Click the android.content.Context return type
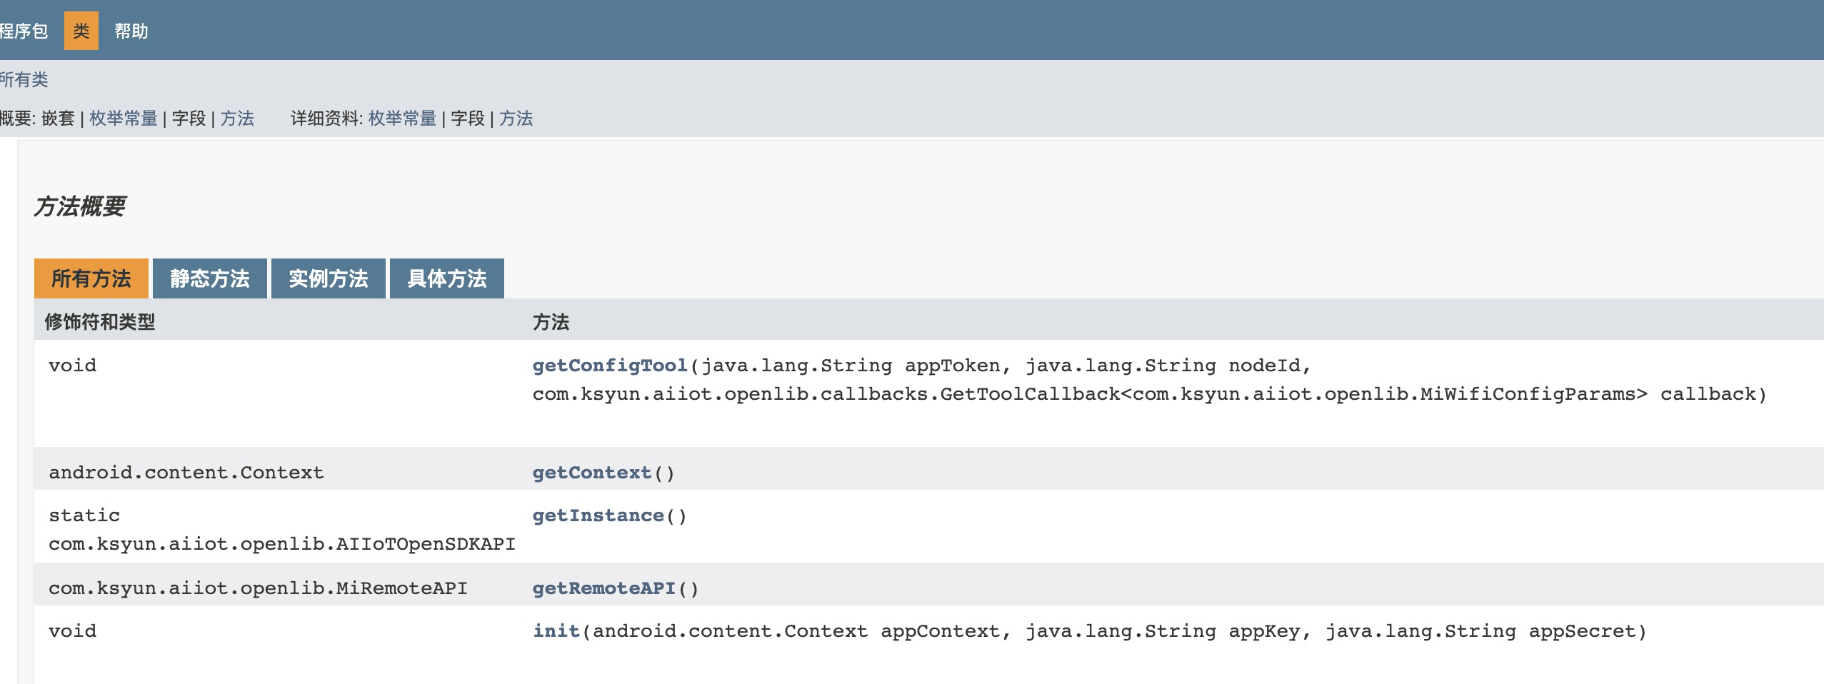Screen dimensions: 1824x684 186,473
